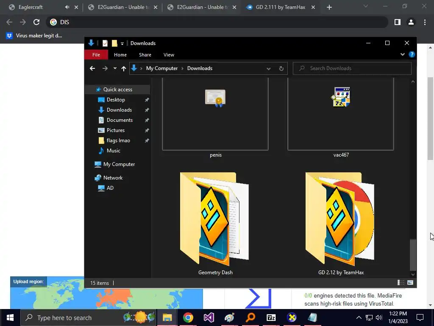434x326 pixels.
Task: Open the File ribbon tab
Action: tap(96, 55)
